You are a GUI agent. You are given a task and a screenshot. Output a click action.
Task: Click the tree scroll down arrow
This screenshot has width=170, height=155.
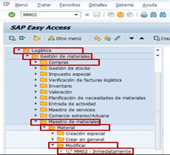point(158,55)
